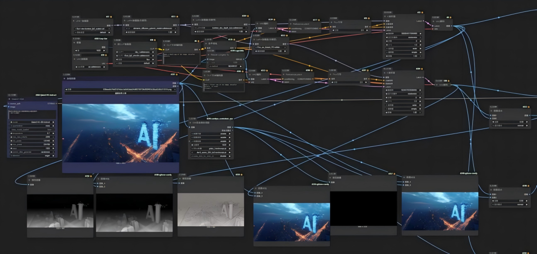The height and width of the screenshot is (254, 537).
Task: Select the 'Resize Longest To' node title
Action: (220, 55)
